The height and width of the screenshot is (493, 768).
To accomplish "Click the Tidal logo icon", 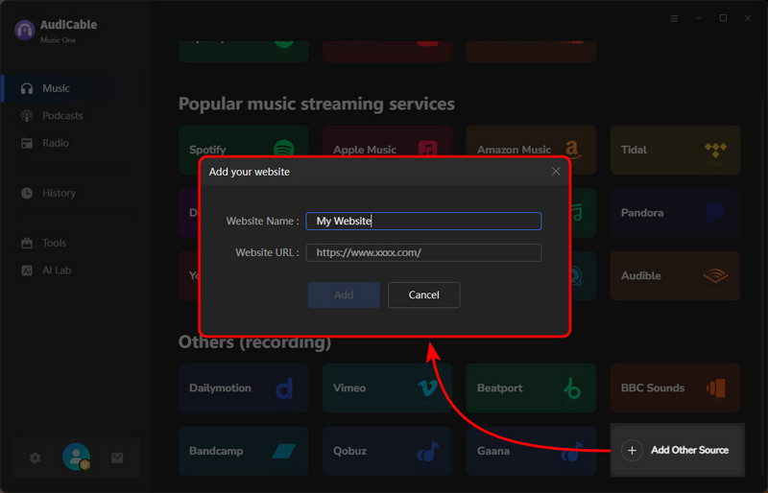I will pos(715,150).
